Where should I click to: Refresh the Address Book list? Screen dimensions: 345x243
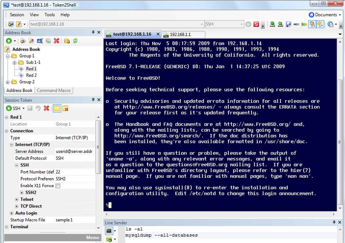[75, 41]
